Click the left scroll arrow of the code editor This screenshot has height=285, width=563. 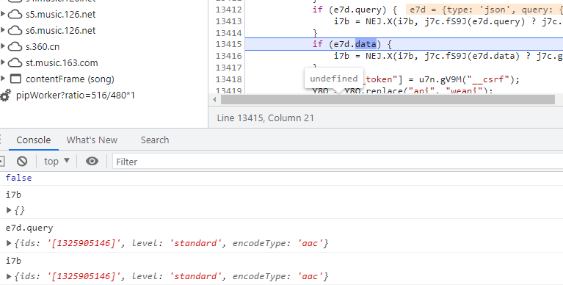click(215, 100)
